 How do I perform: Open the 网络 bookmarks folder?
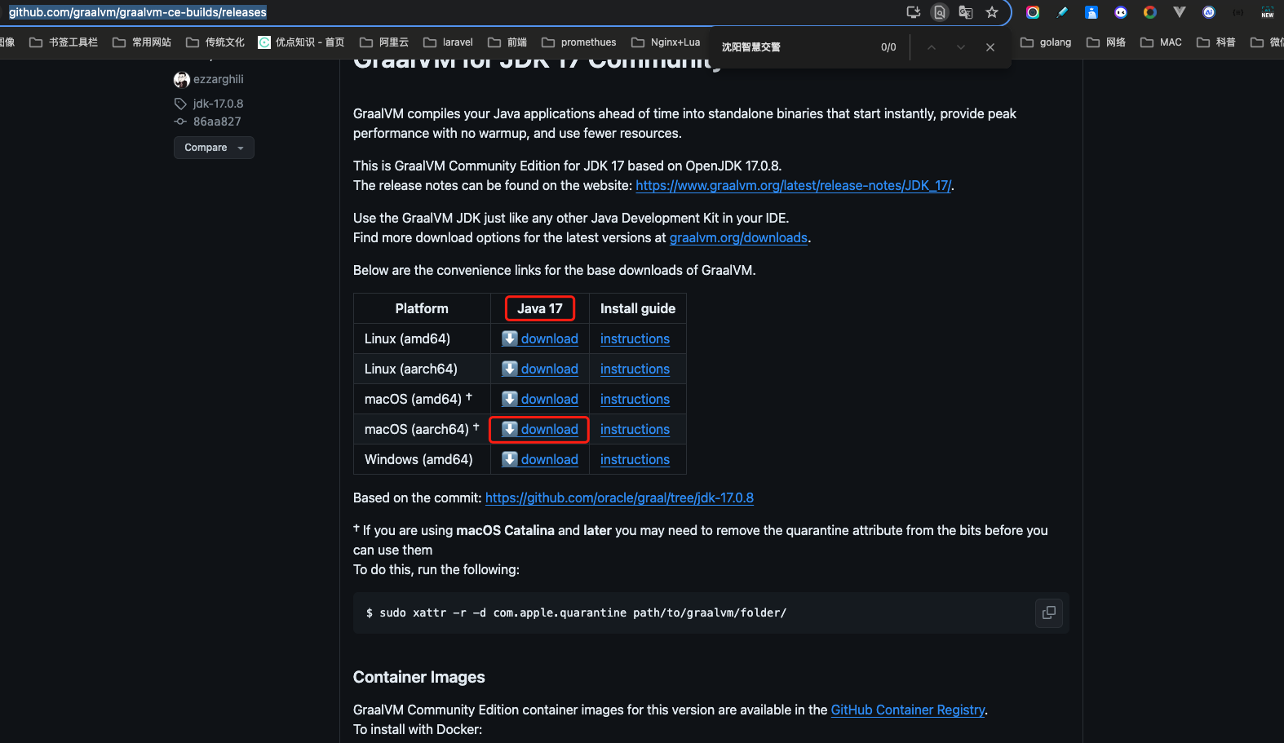(1106, 42)
